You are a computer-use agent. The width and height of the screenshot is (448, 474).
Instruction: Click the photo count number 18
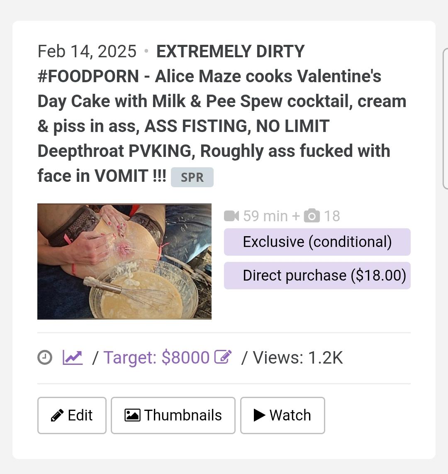[332, 216]
